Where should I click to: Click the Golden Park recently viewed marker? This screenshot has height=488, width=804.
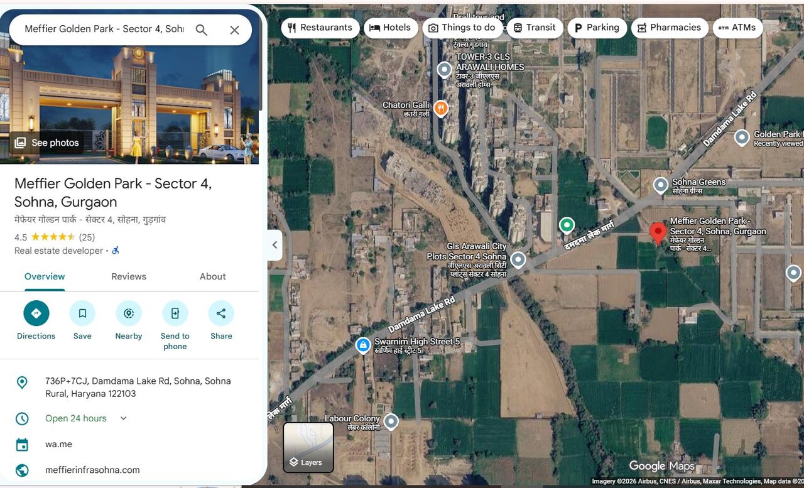tap(742, 138)
